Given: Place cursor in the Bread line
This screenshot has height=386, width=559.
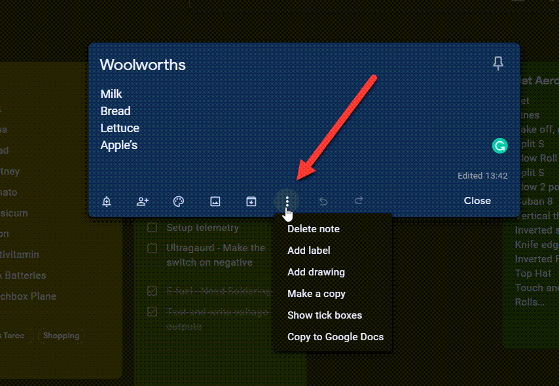Looking at the screenshot, I should pyautogui.click(x=115, y=111).
